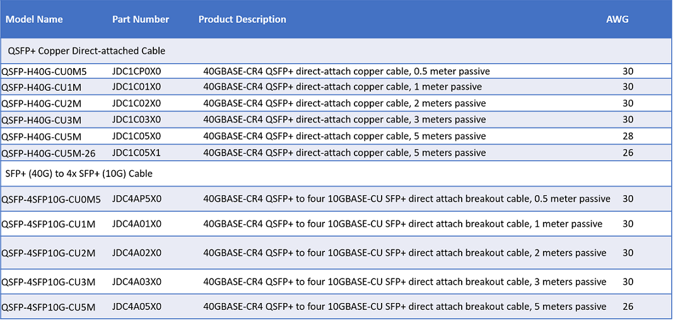Select the SFP+ (40G) to 4x SFP+ (10G) Cable section row

[337, 173]
